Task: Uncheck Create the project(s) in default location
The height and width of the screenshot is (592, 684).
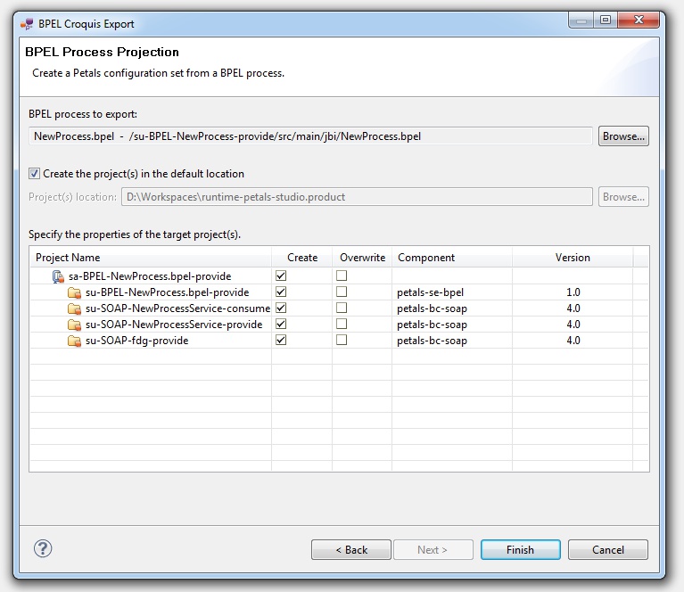Action: pyautogui.click(x=35, y=174)
